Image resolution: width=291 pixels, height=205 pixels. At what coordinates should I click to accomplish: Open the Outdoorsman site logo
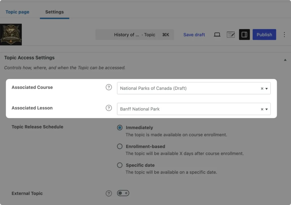(11, 34)
